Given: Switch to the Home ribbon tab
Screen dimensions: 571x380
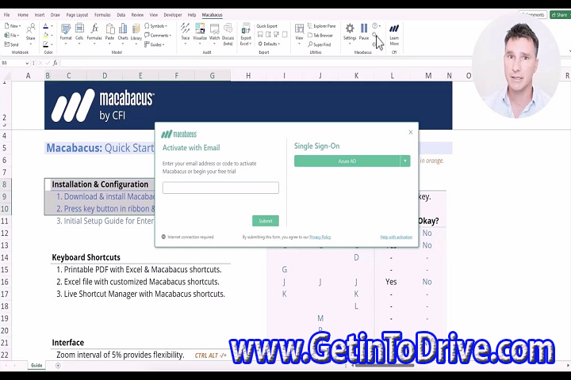Looking at the screenshot, I should tap(23, 15).
